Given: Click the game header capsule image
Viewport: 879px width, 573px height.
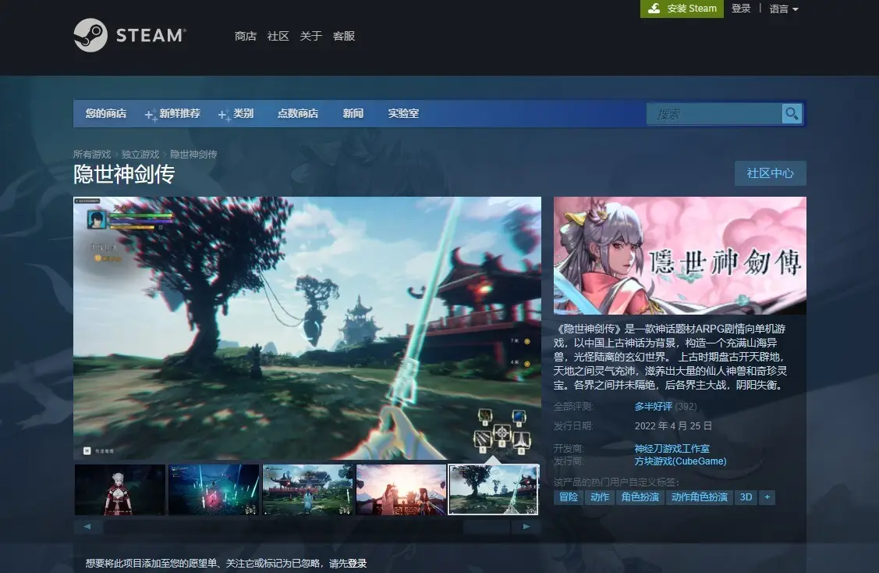Looking at the screenshot, I should click(x=680, y=255).
